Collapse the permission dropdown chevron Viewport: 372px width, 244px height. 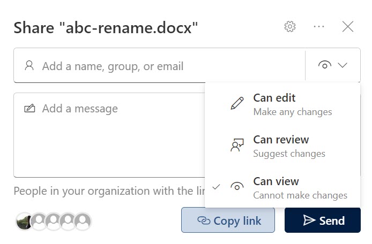[x=343, y=65]
